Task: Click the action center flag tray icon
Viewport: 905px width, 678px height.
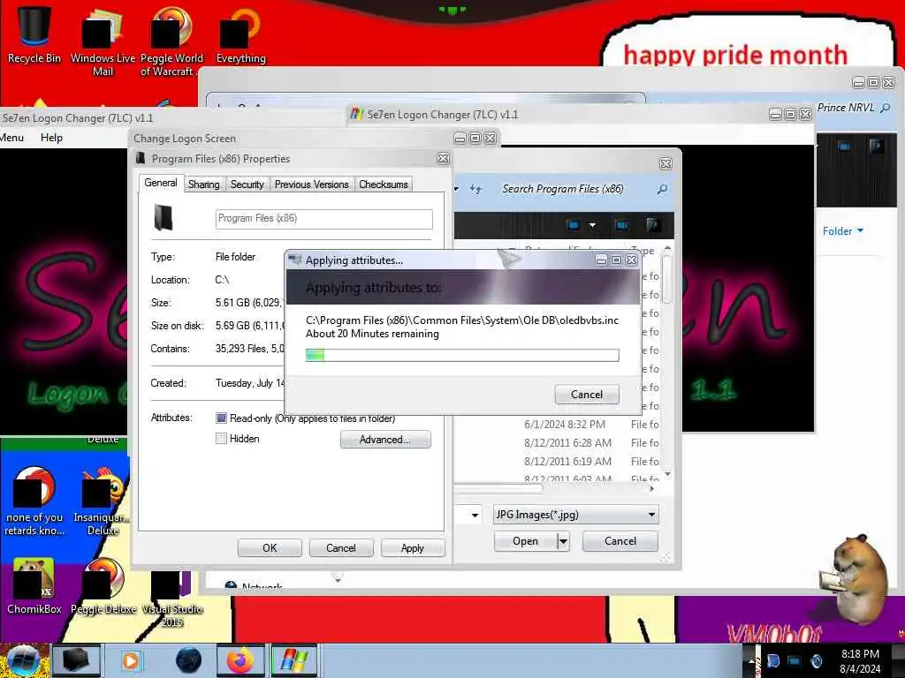Action: [773, 660]
